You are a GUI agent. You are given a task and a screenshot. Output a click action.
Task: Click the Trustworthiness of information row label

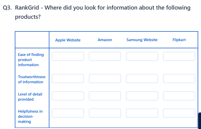click(x=32, y=79)
